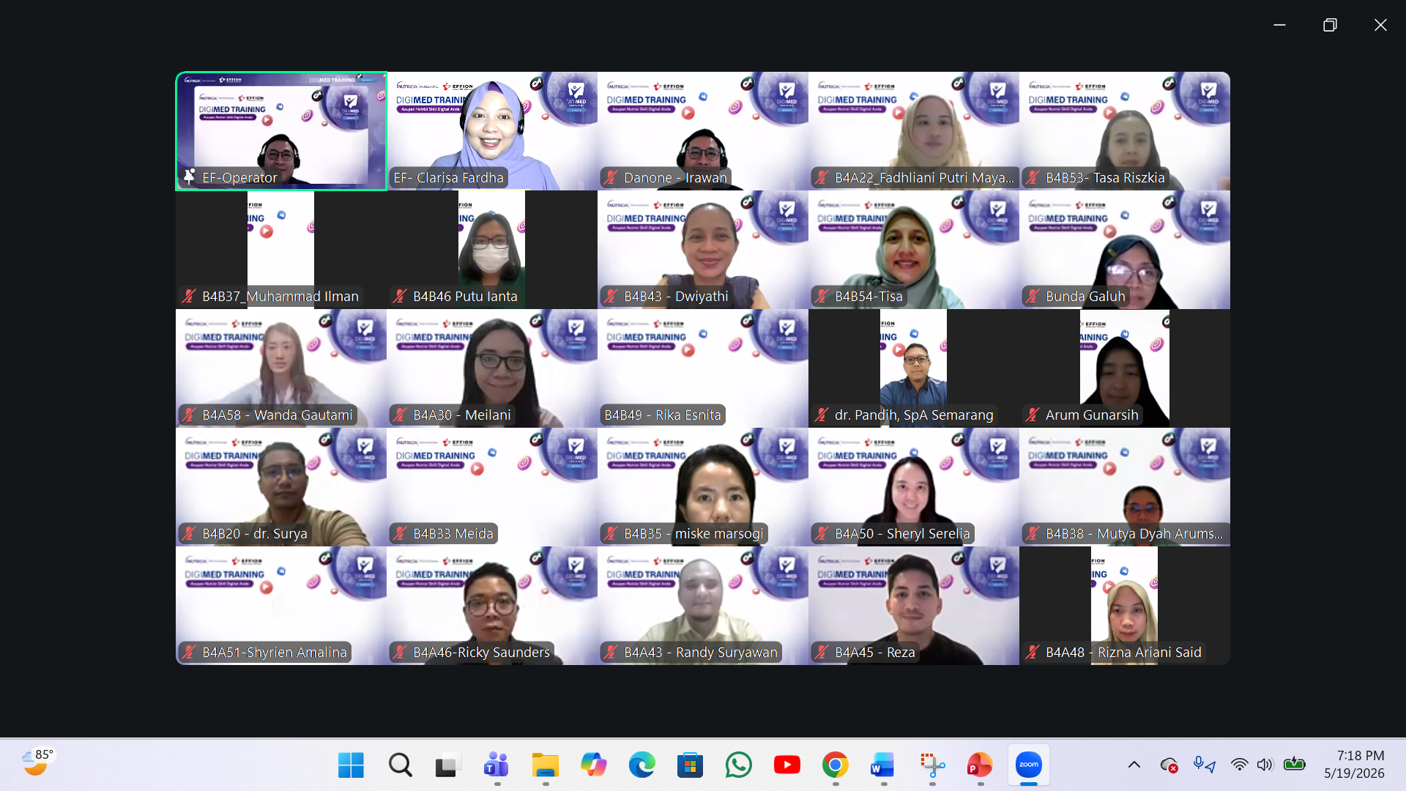Open Wi-Fi network settings in tray
The image size is (1406, 791).
tap(1239, 765)
